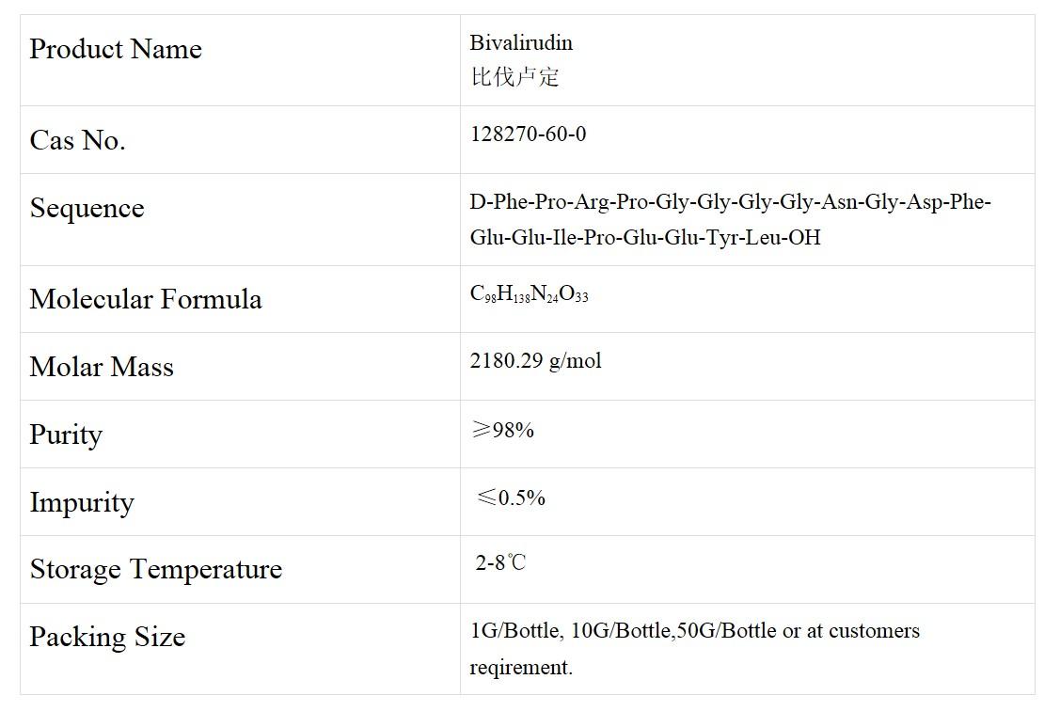
Task: Click the ≤0.5% impurity value
Action: tap(511, 498)
